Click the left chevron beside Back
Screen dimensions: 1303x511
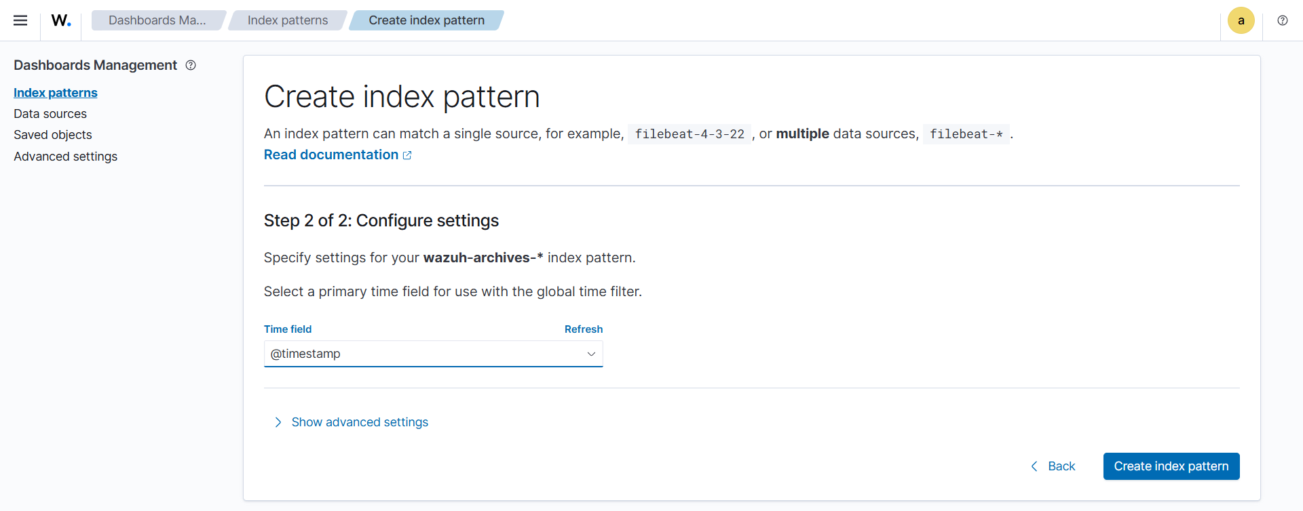1034,466
